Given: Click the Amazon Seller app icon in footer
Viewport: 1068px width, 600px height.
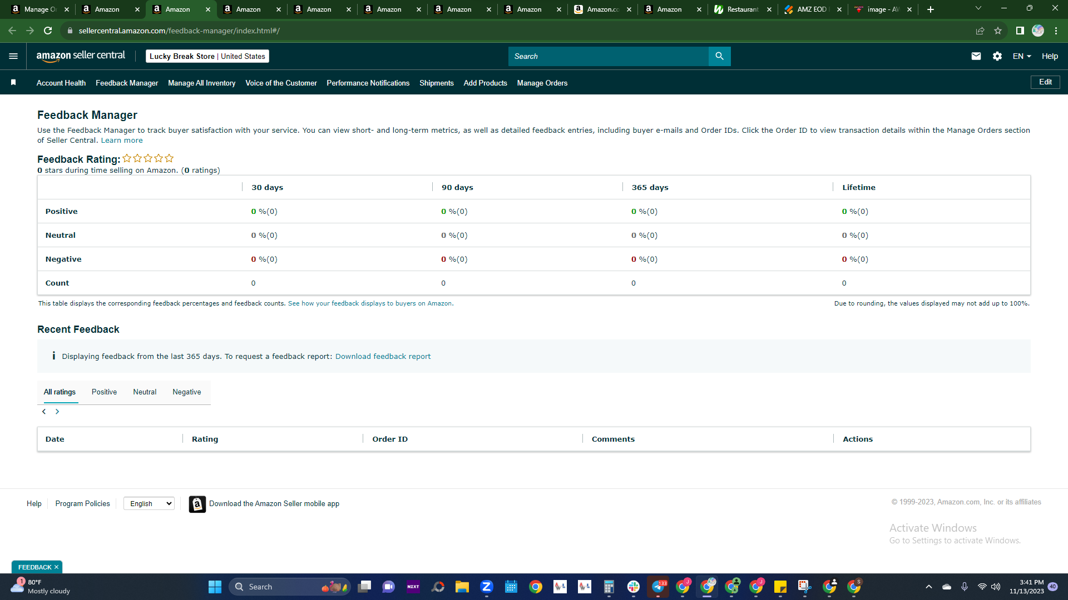Looking at the screenshot, I should click(197, 504).
